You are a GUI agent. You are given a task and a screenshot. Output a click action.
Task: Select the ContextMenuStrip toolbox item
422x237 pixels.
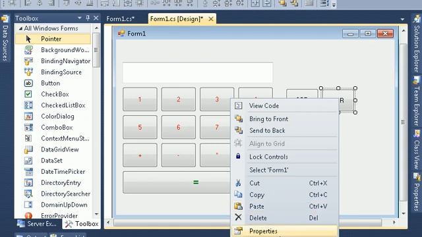[x=53, y=138]
